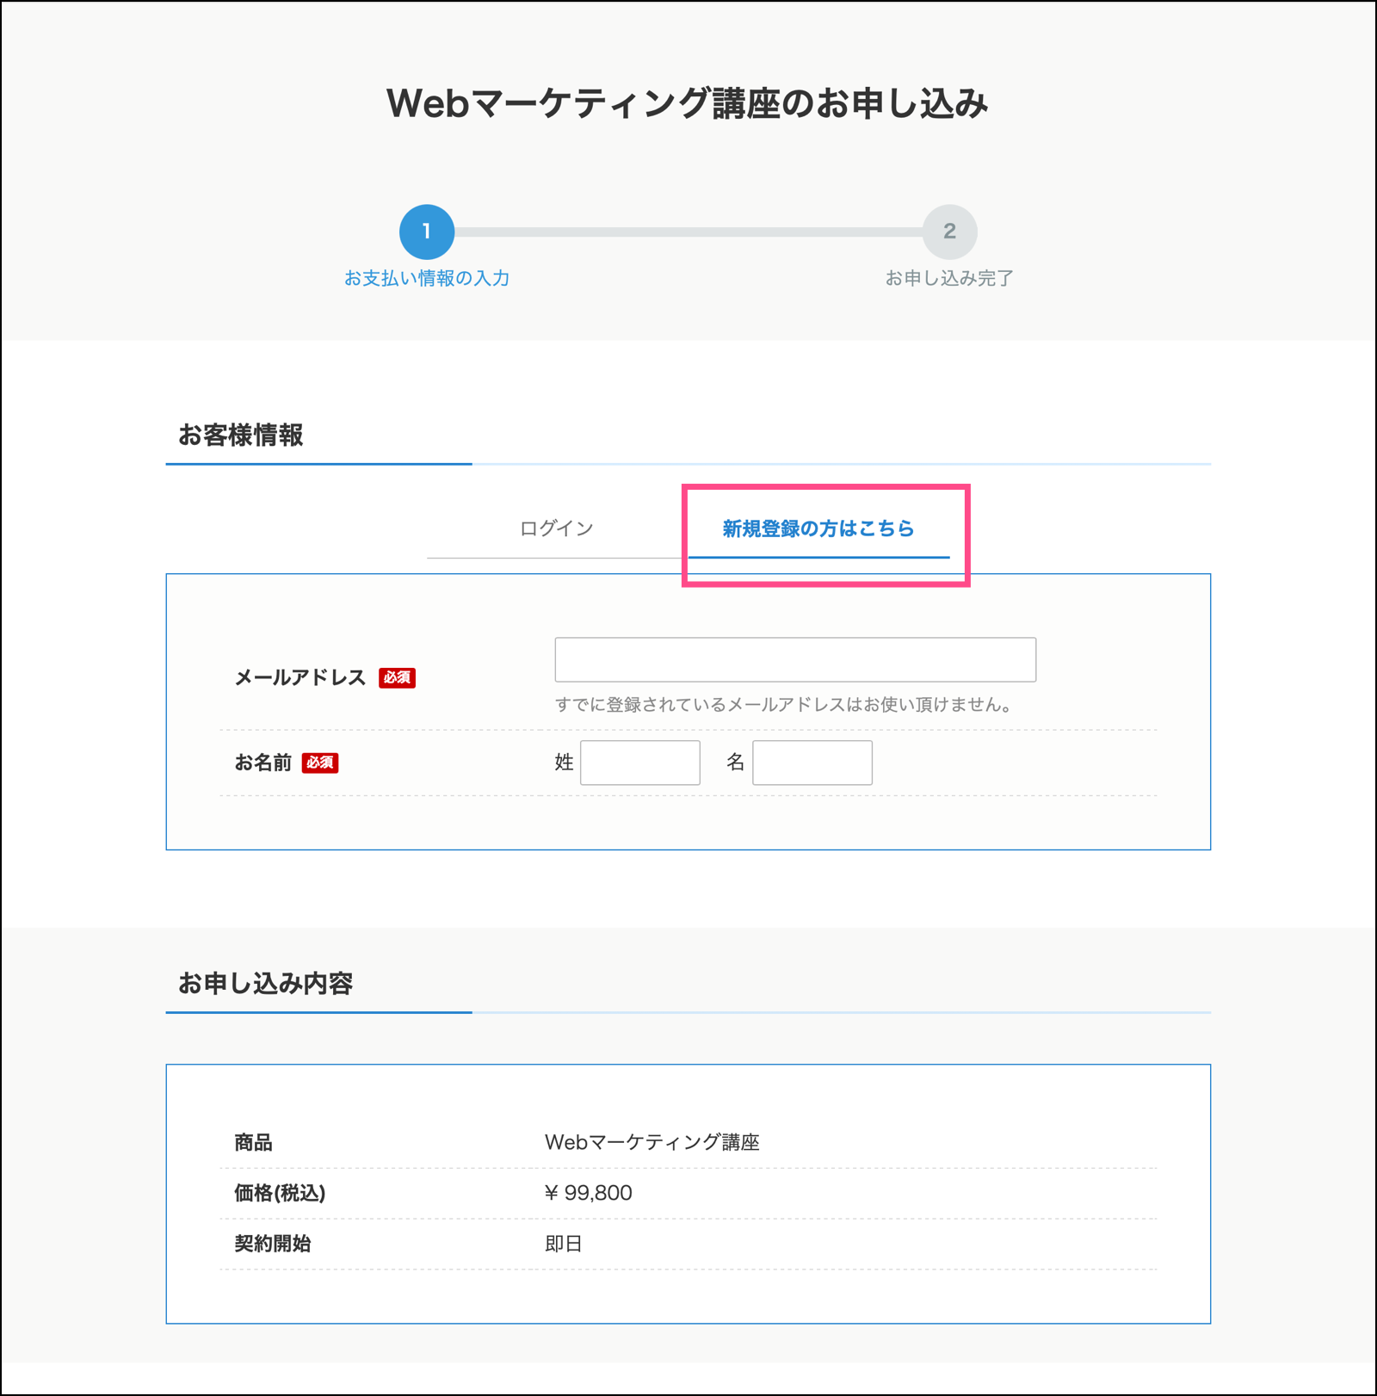Click into the 姓 text field

pos(639,763)
